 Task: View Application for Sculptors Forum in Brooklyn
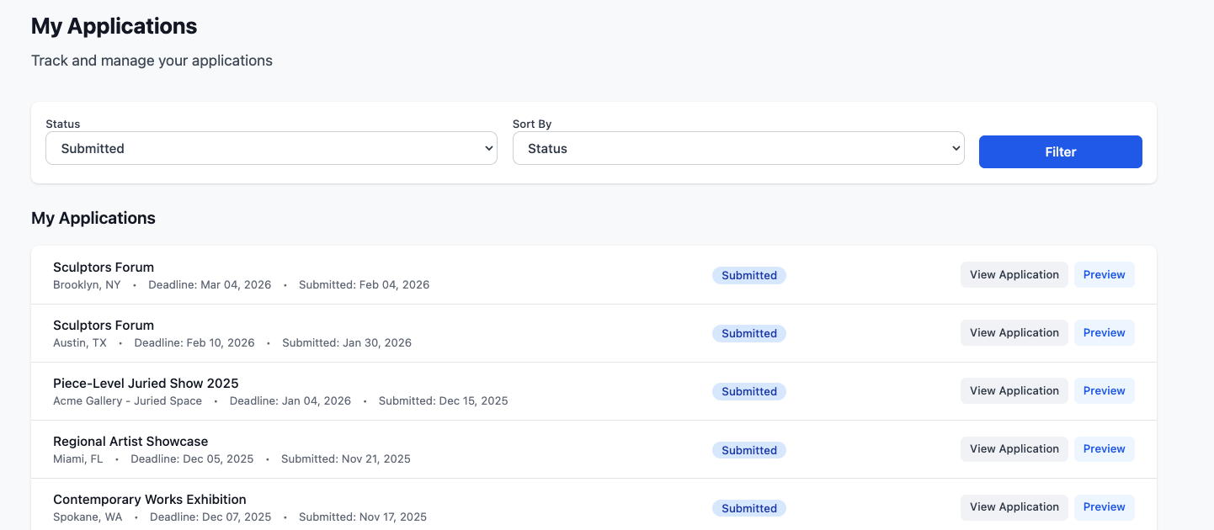tap(1014, 274)
